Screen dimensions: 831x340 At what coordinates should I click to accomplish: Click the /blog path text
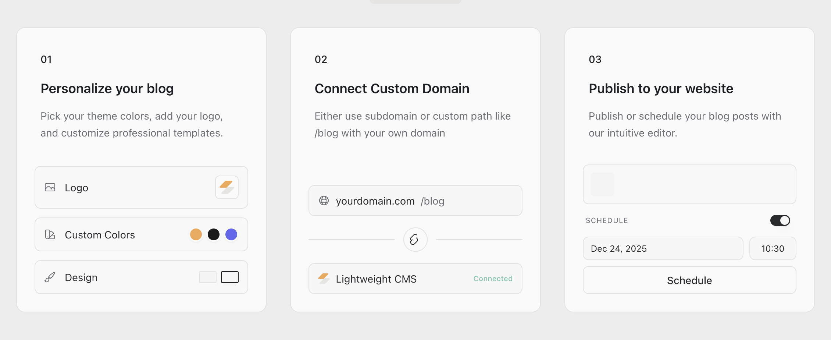tap(433, 201)
